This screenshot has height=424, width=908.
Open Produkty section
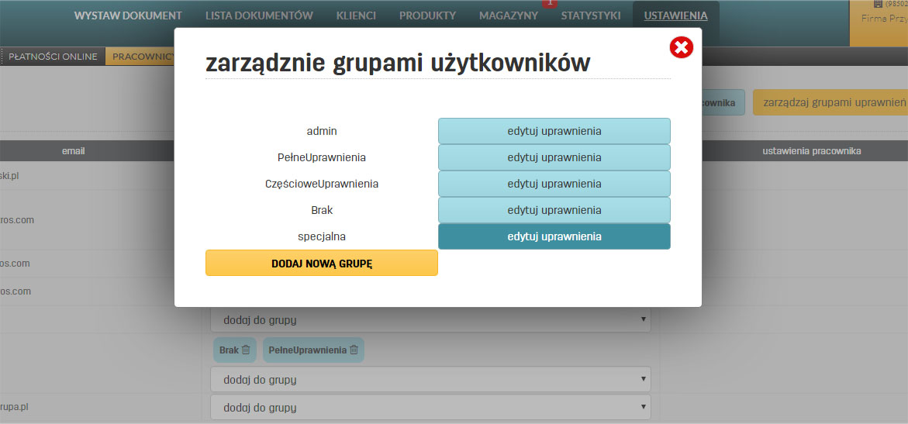pos(427,16)
